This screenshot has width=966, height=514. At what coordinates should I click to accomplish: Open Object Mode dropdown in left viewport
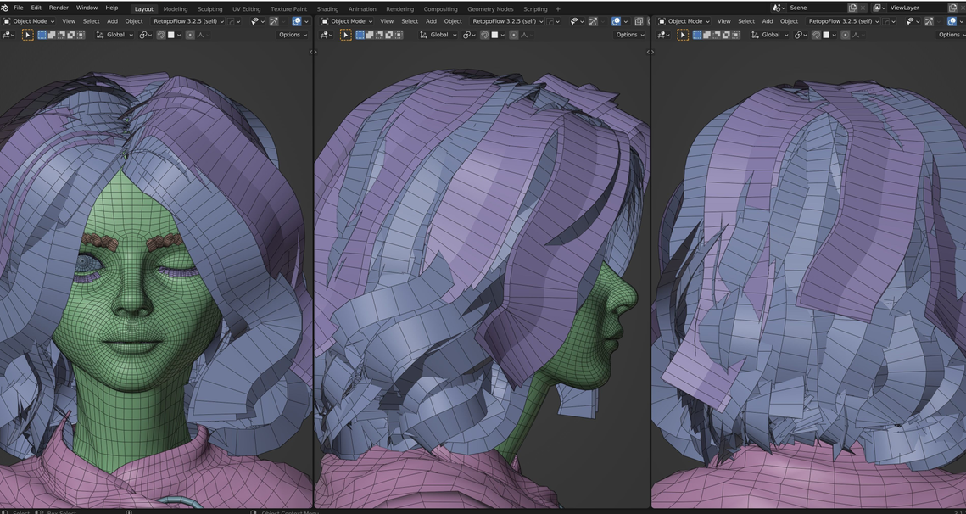[28, 21]
